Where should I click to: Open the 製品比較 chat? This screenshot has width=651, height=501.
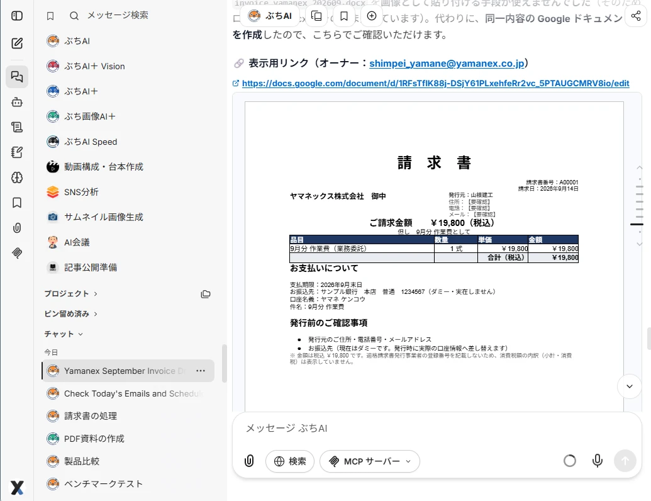[128, 461]
